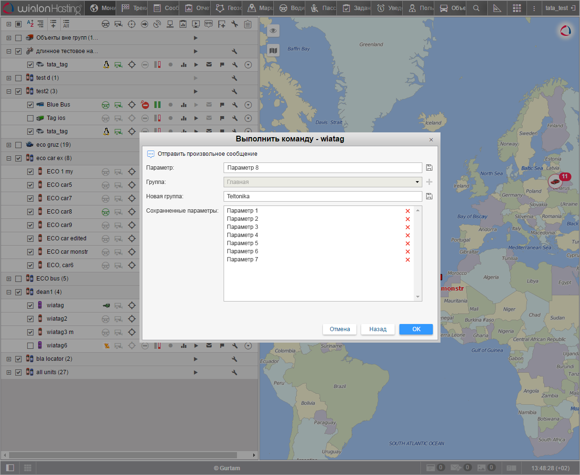The height and width of the screenshot is (475, 580).
Task: Delete saved Параметр 3 with red cross
Action: pyautogui.click(x=408, y=227)
